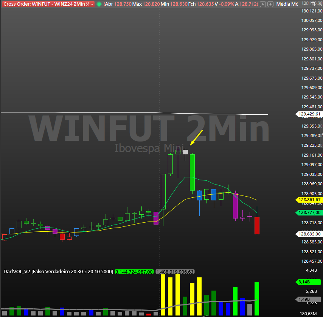
Task: Click the 128.521,00 price axis label
Action: click(312, 252)
